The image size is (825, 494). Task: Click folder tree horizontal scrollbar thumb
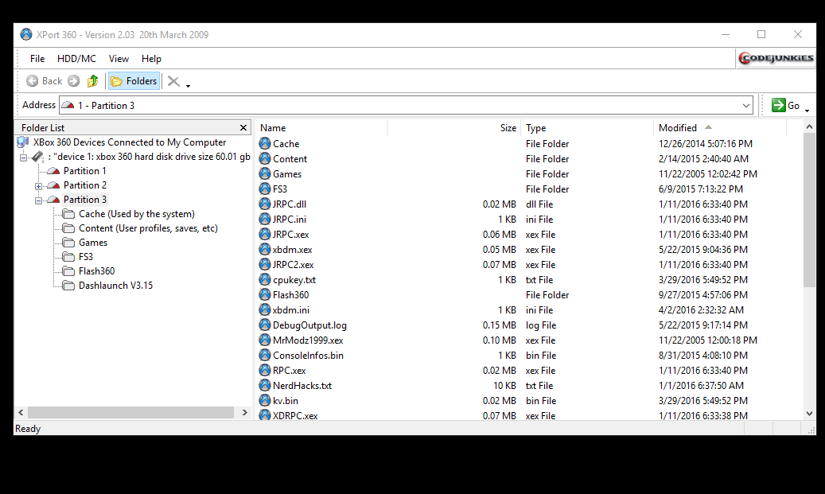130,412
